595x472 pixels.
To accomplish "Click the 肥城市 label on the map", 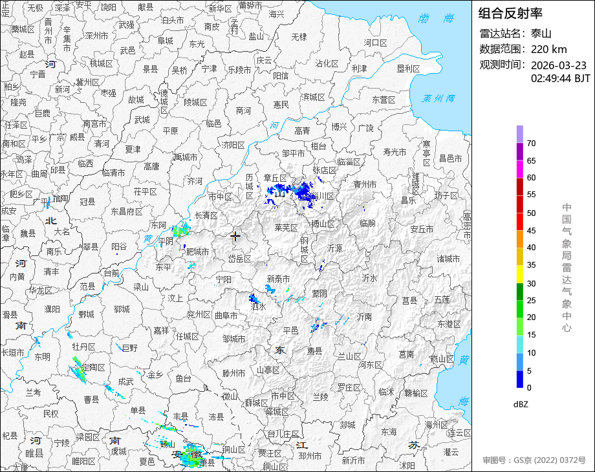I will tap(197, 252).
